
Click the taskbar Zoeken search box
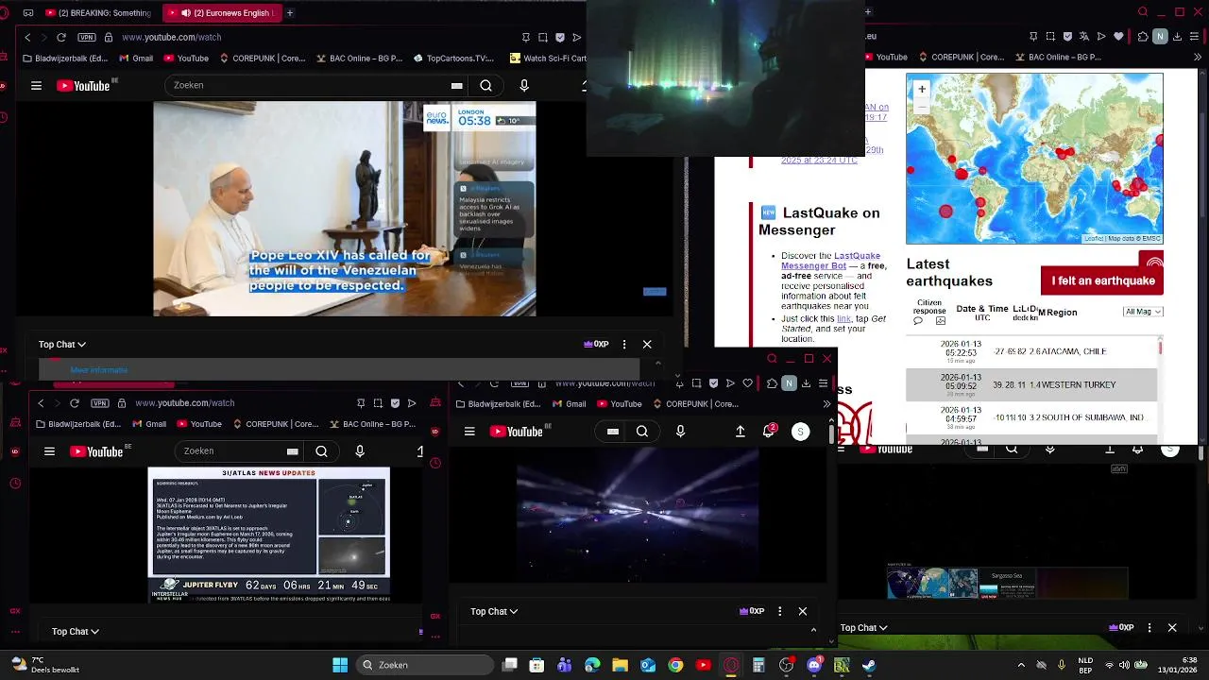(x=423, y=665)
